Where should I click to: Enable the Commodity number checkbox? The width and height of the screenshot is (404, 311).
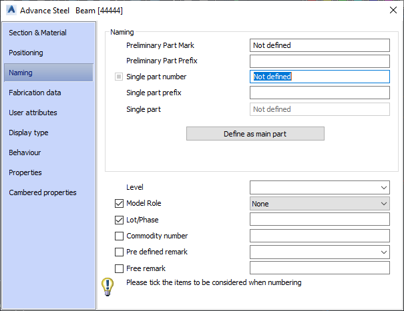click(119, 236)
